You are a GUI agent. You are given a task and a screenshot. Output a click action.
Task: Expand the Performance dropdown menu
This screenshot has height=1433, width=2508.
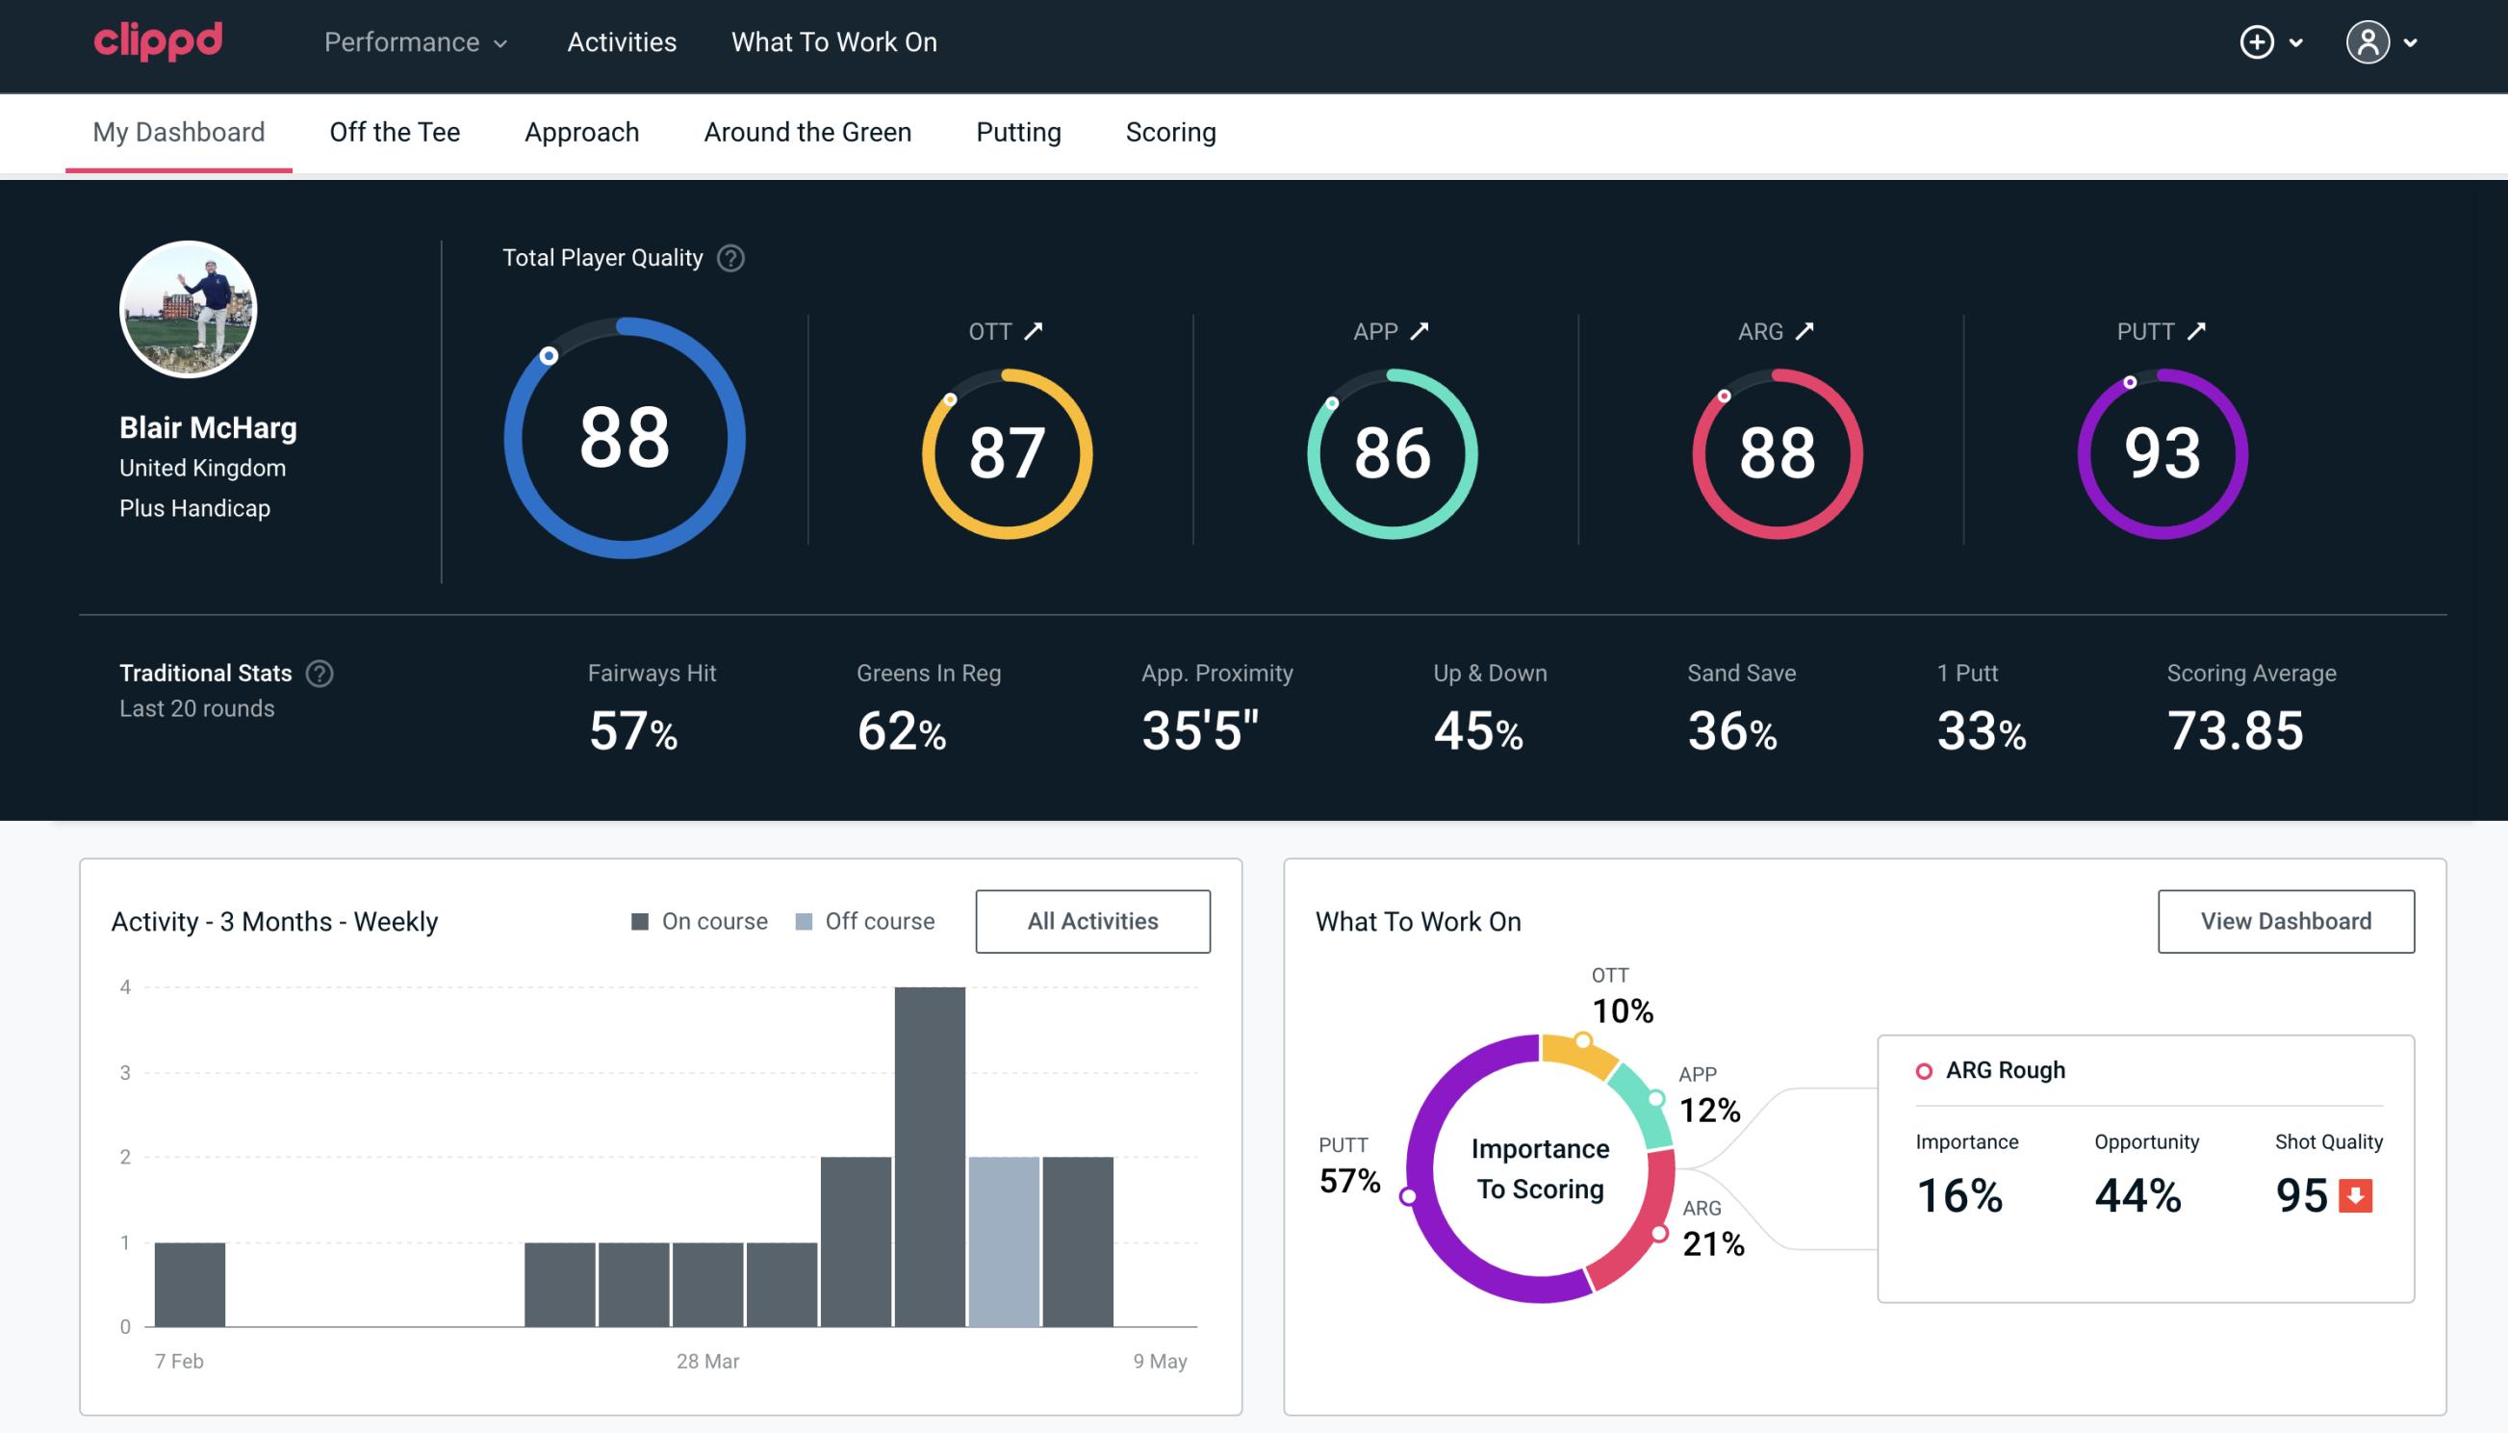click(417, 43)
